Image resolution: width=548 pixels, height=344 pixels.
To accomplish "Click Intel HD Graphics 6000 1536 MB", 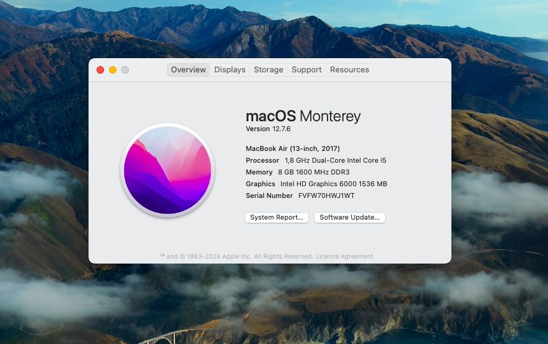I will (334, 184).
